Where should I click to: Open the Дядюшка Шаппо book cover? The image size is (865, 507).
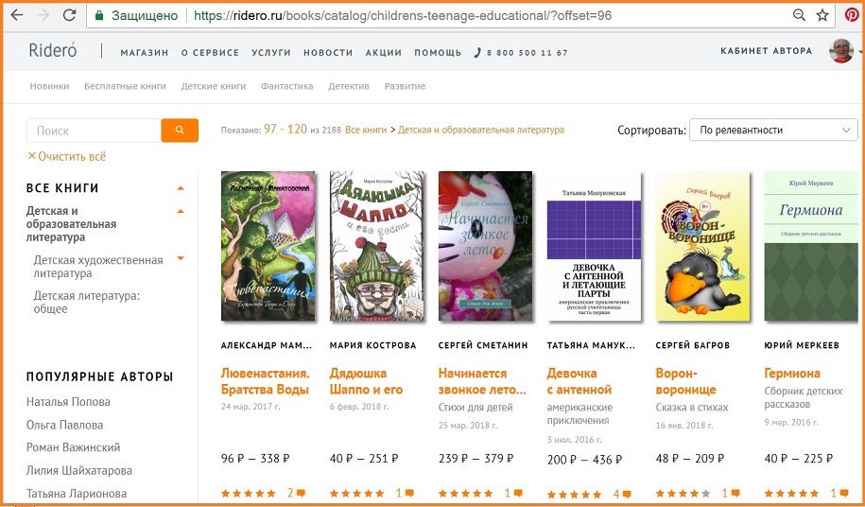point(377,246)
